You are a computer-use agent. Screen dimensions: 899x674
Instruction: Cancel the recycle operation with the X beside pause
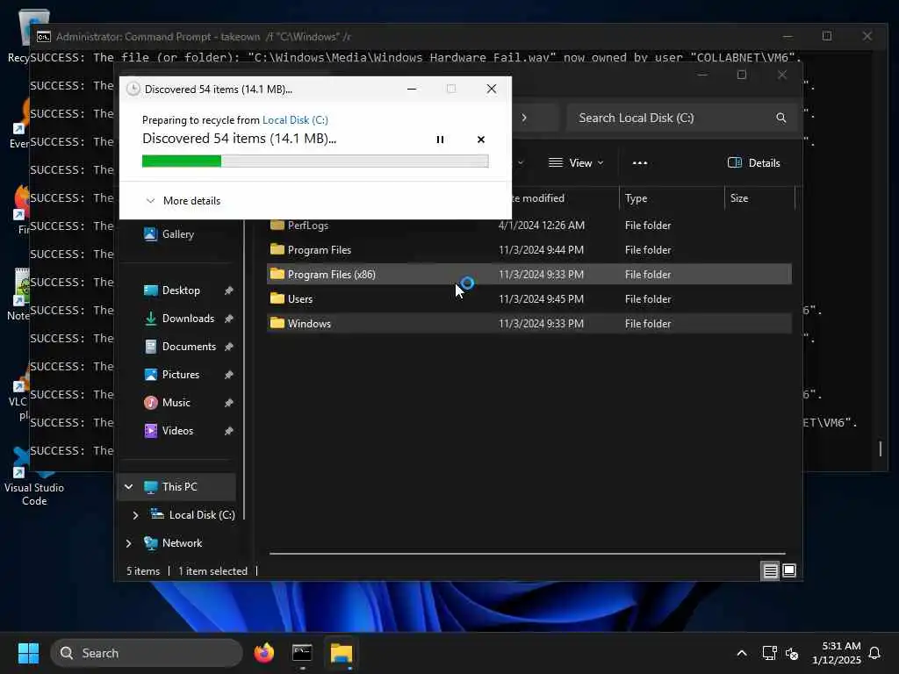480,140
